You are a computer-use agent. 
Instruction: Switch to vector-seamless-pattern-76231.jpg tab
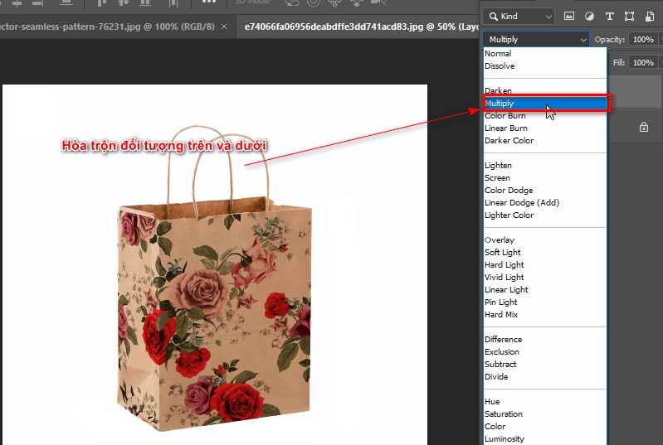click(x=107, y=27)
